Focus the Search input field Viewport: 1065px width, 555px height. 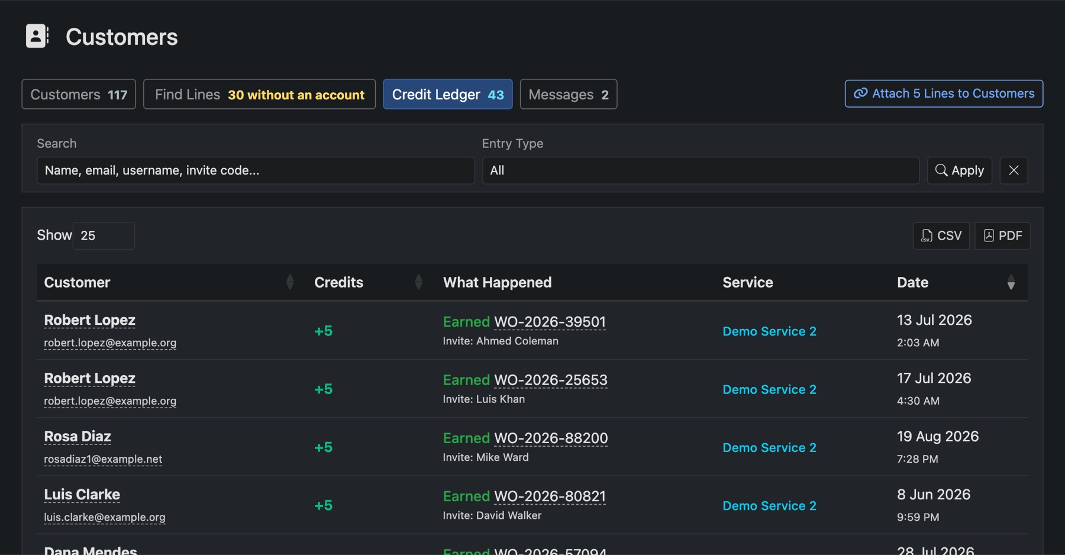point(256,170)
